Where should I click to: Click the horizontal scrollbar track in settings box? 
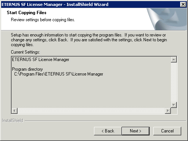91,110
